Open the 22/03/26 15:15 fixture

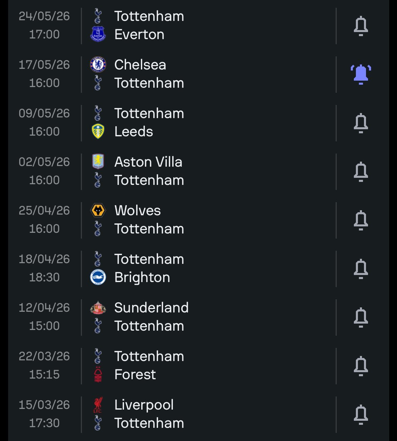[44, 365]
